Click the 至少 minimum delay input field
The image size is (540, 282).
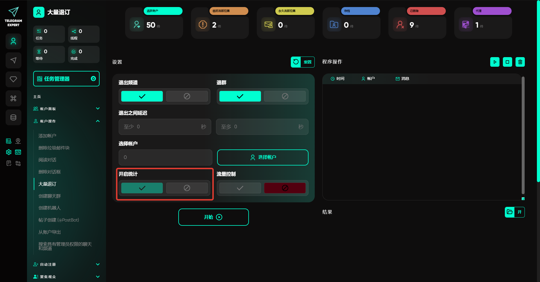tap(165, 127)
